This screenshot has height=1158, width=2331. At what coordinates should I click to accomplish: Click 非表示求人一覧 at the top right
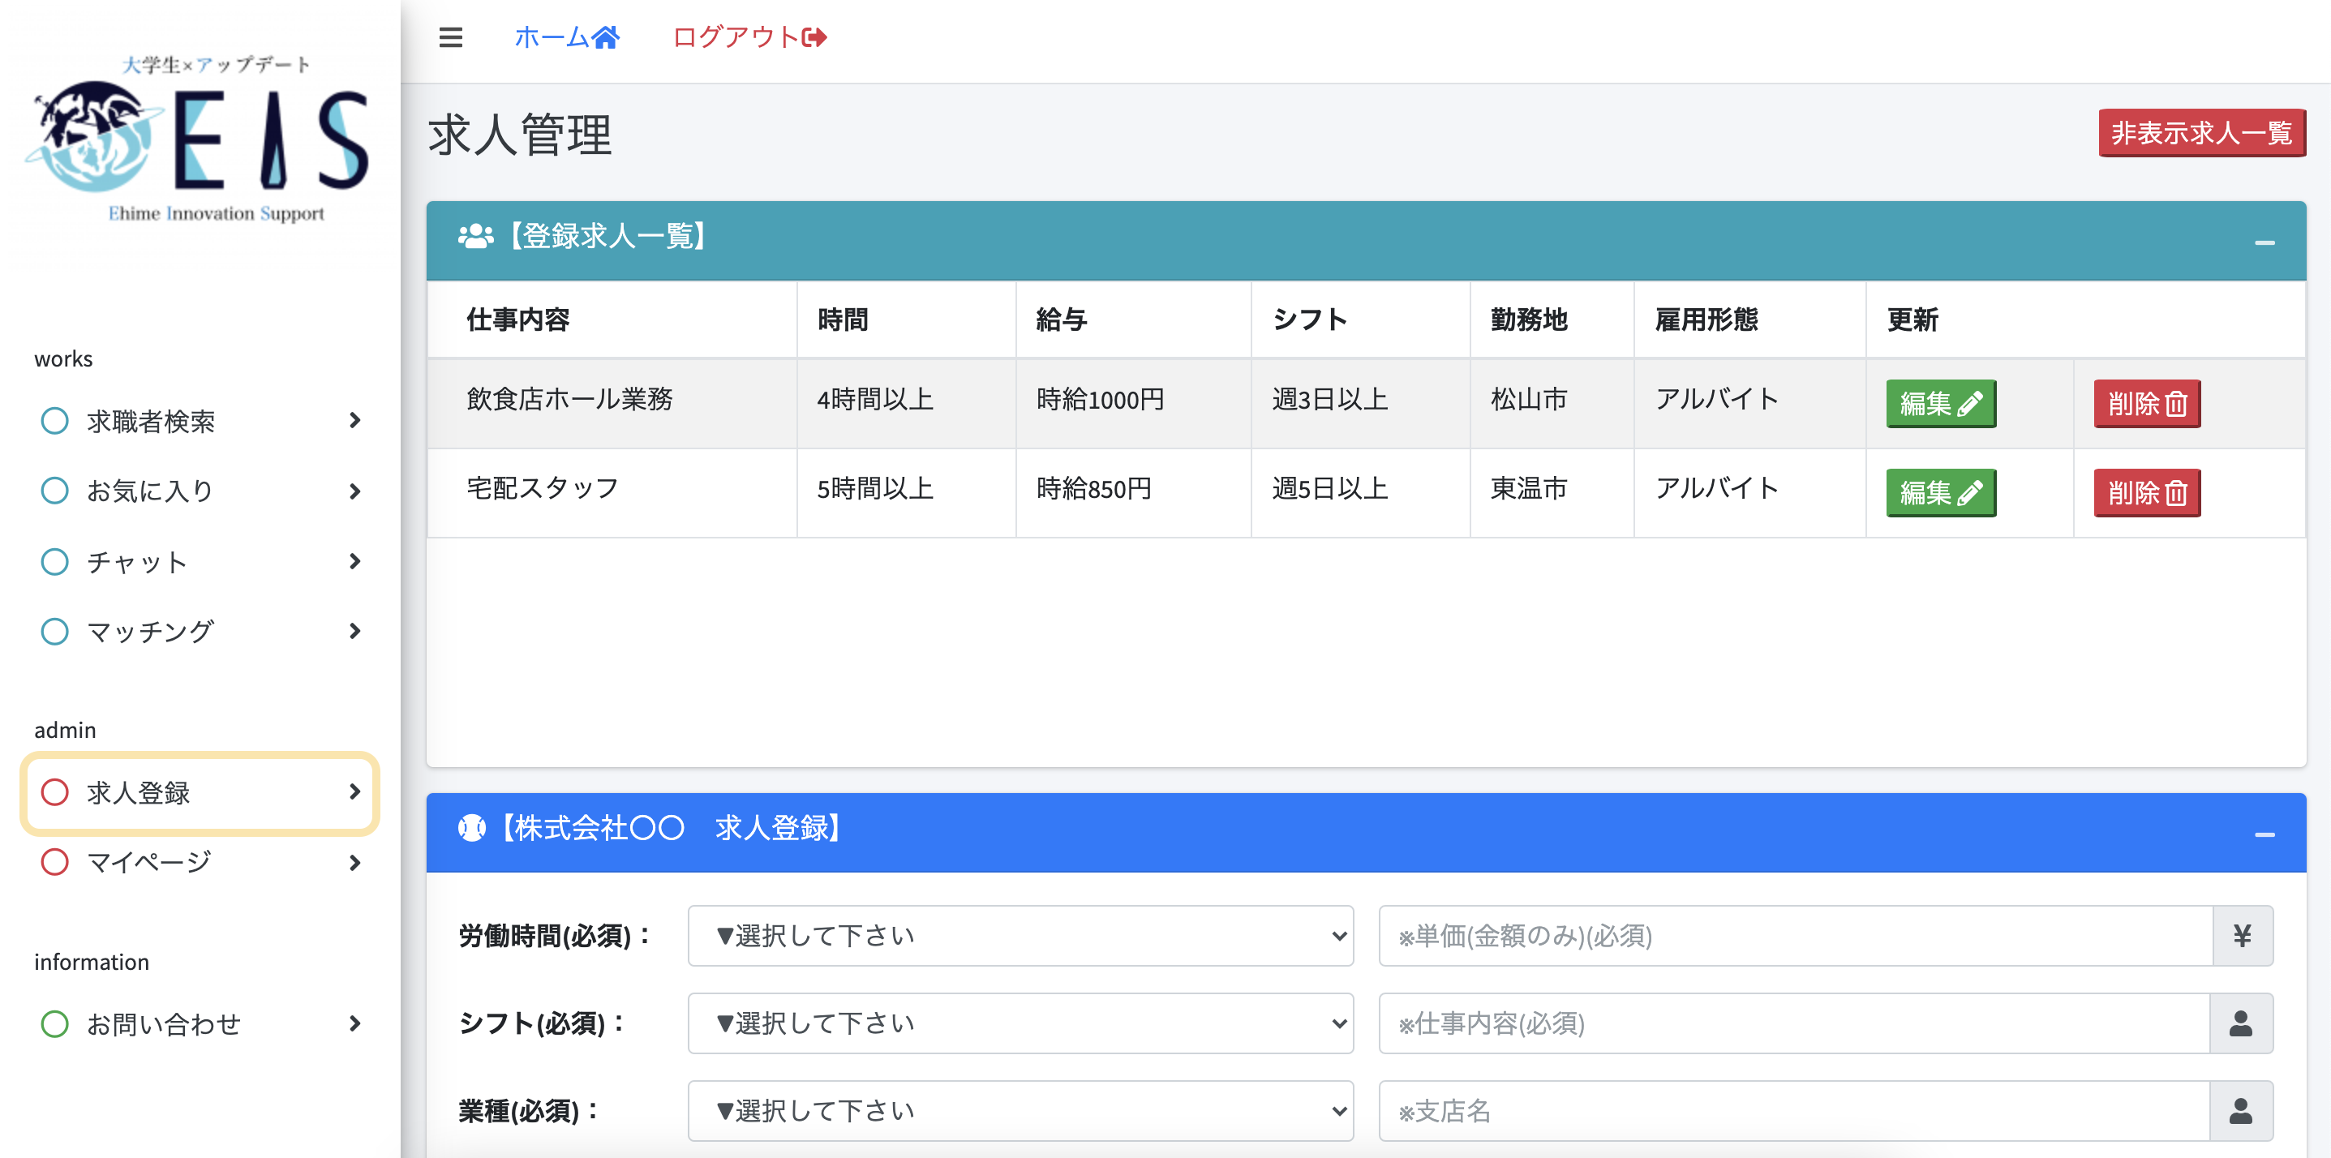point(2201,133)
